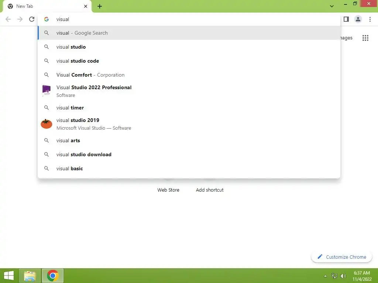Screen dimensions: 378x283
Task: Pick the 'visual studio' suggestion
Action: 189,47
